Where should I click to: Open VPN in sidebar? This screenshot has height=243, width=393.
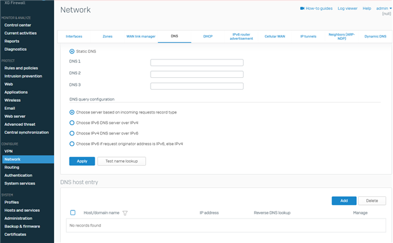tap(9, 151)
